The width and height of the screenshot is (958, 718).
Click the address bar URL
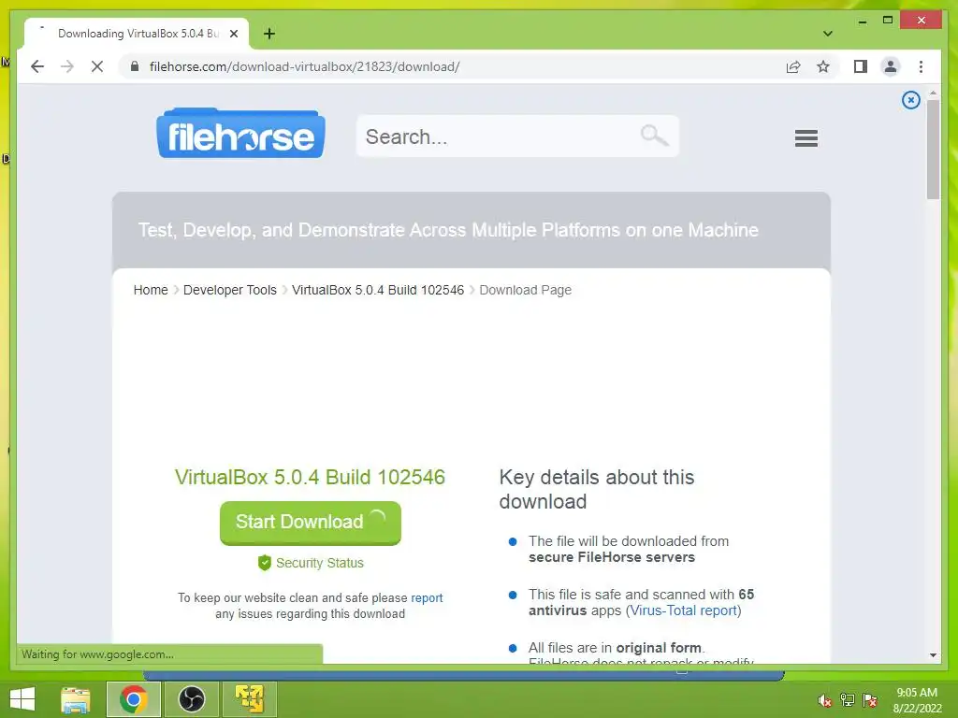pyautogui.click(x=304, y=66)
